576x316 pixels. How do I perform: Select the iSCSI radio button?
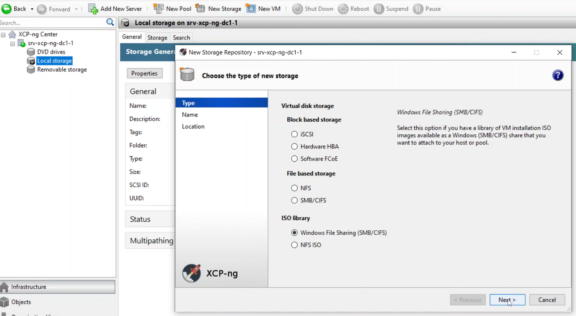(294, 134)
